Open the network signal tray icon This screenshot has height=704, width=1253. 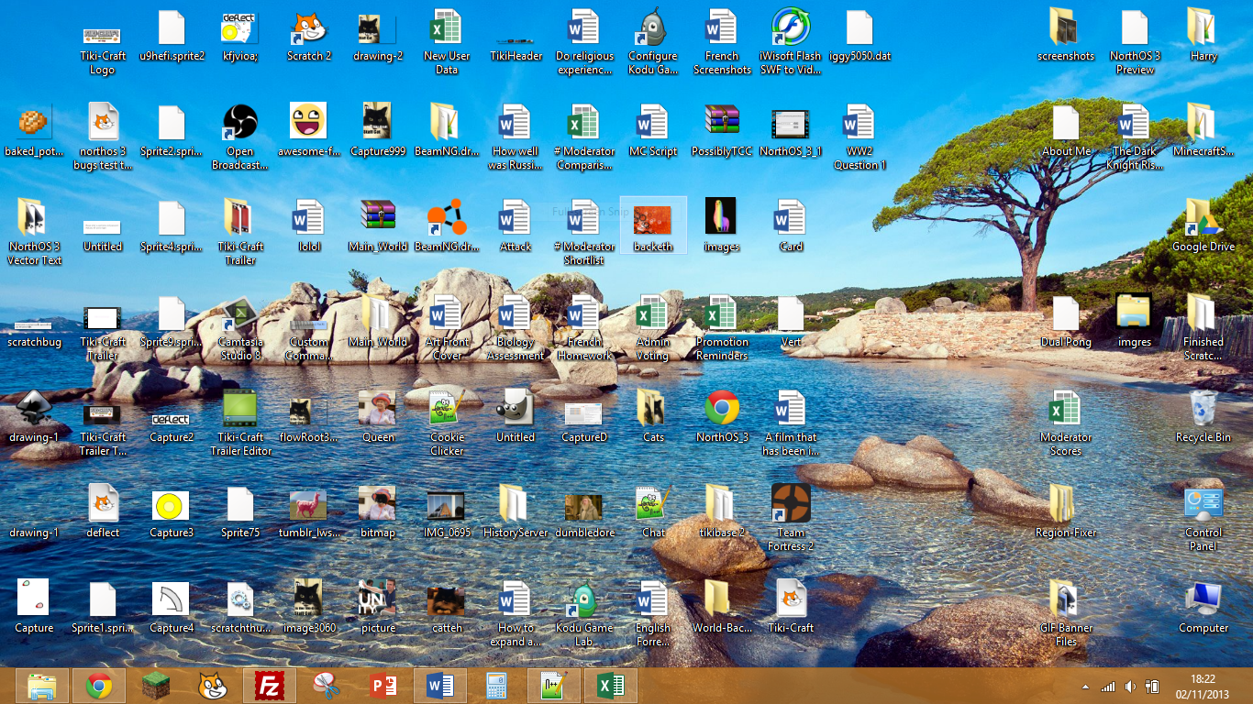[x=1108, y=687]
